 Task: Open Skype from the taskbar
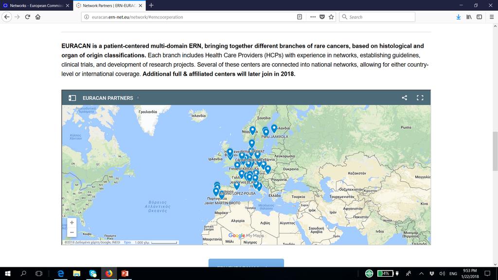pyautogui.click(x=93, y=273)
